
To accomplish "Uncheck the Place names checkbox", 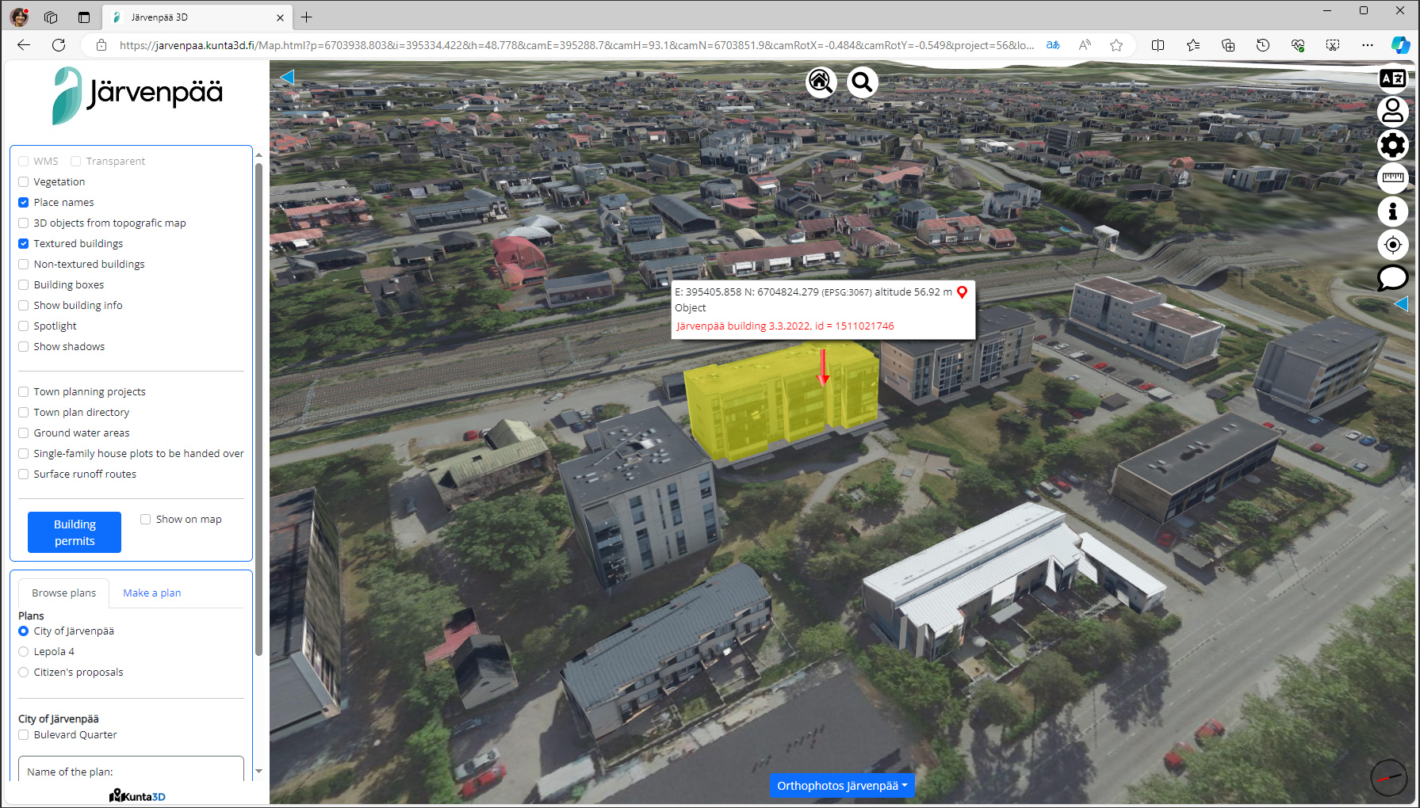I will coord(24,202).
